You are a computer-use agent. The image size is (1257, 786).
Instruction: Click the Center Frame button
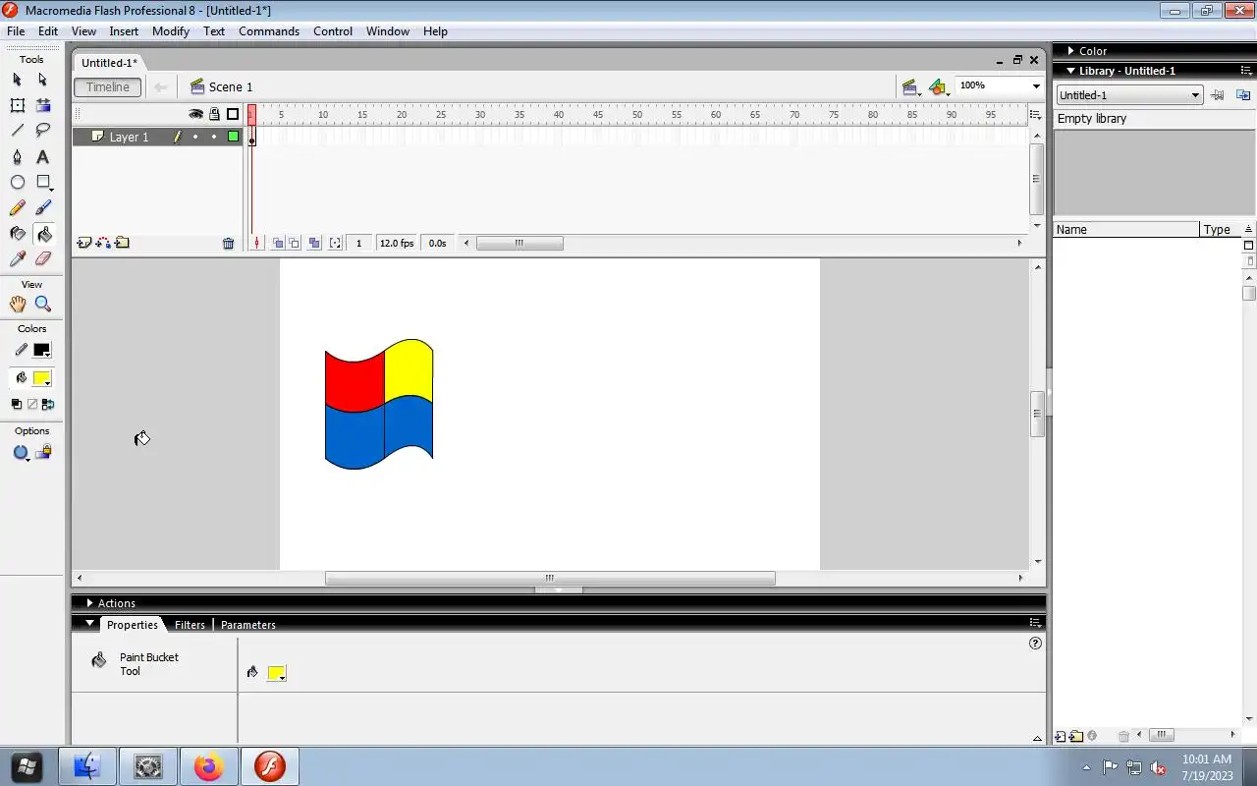[256, 243]
